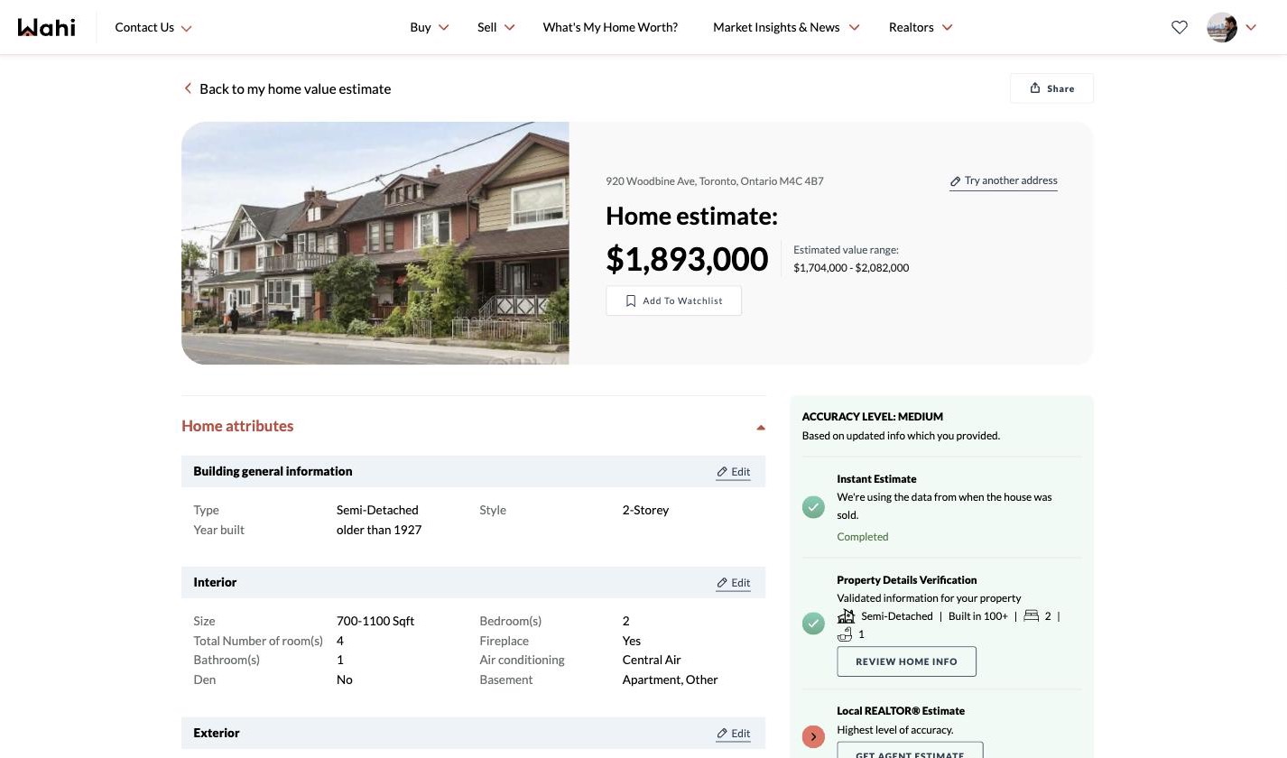Click the 'Completed' status text
Viewport: 1287px width, 758px height.
pyautogui.click(x=863, y=537)
